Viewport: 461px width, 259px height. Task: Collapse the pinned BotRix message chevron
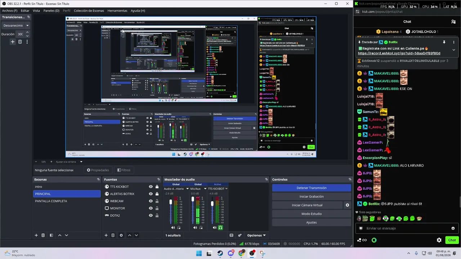(x=453, y=50)
